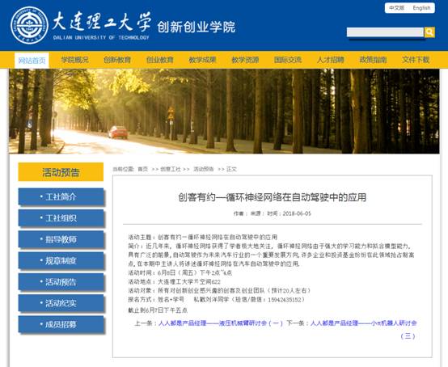Select 教学成果 from the menu
The height and width of the screenshot is (367, 448).
(203, 60)
